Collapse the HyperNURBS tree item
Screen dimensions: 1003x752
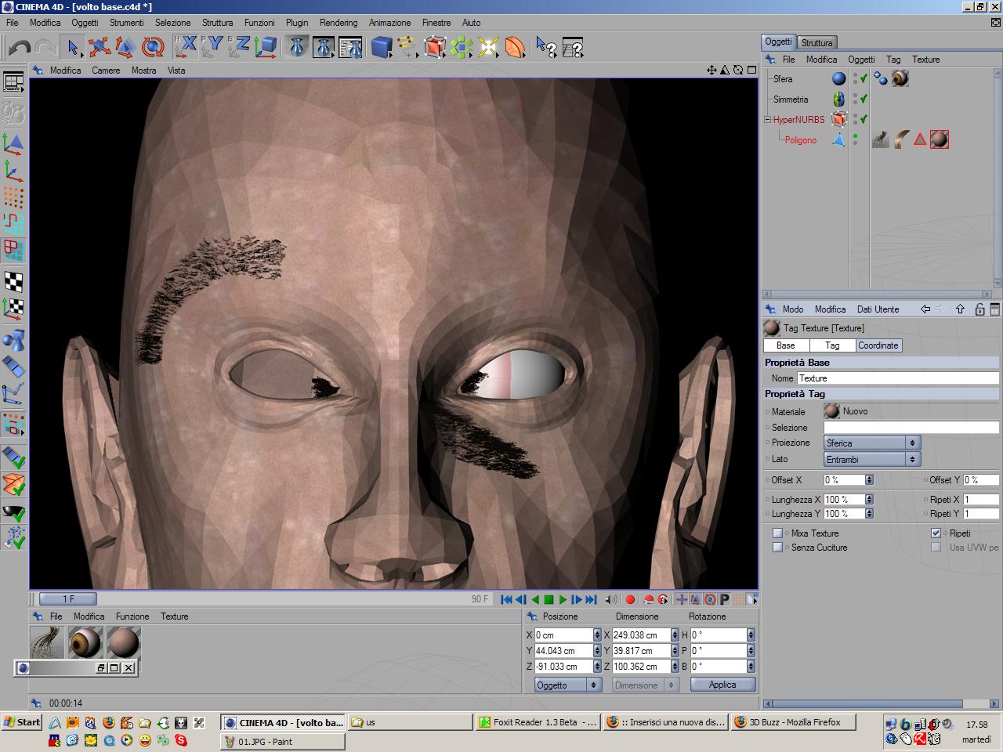click(768, 120)
